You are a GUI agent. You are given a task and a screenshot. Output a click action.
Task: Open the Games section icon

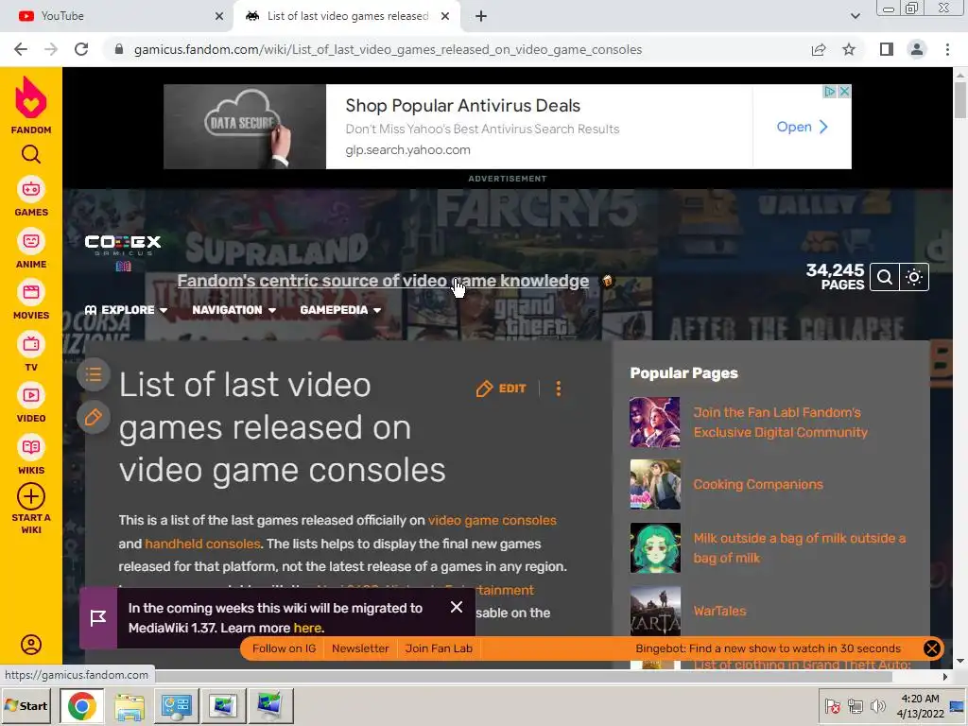coord(31,189)
